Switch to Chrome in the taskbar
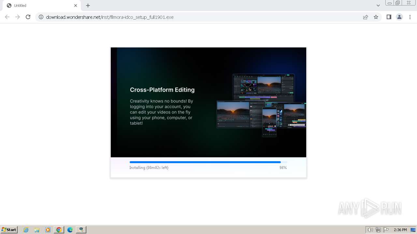Viewport: 417px width, 234px height. (x=59, y=230)
